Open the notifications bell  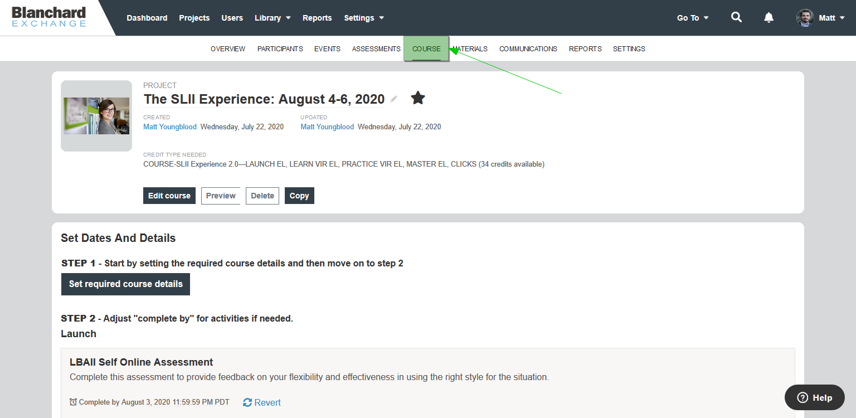pyautogui.click(x=769, y=17)
